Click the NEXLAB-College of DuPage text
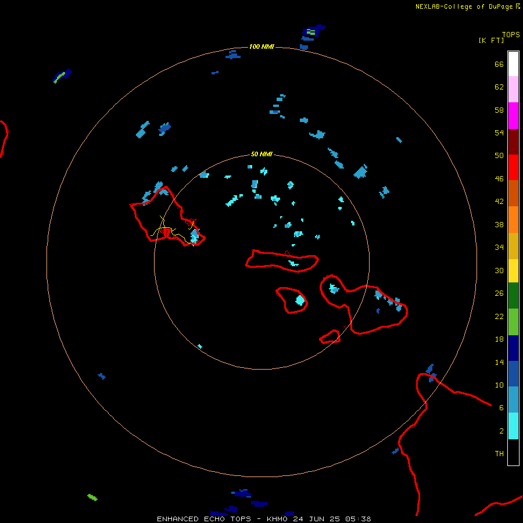Image resolution: width=523 pixels, height=523 pixels. [x=464, y=6]
